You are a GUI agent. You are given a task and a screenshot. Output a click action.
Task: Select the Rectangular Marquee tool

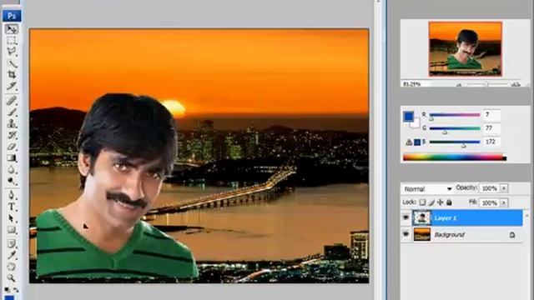[12, 41]
